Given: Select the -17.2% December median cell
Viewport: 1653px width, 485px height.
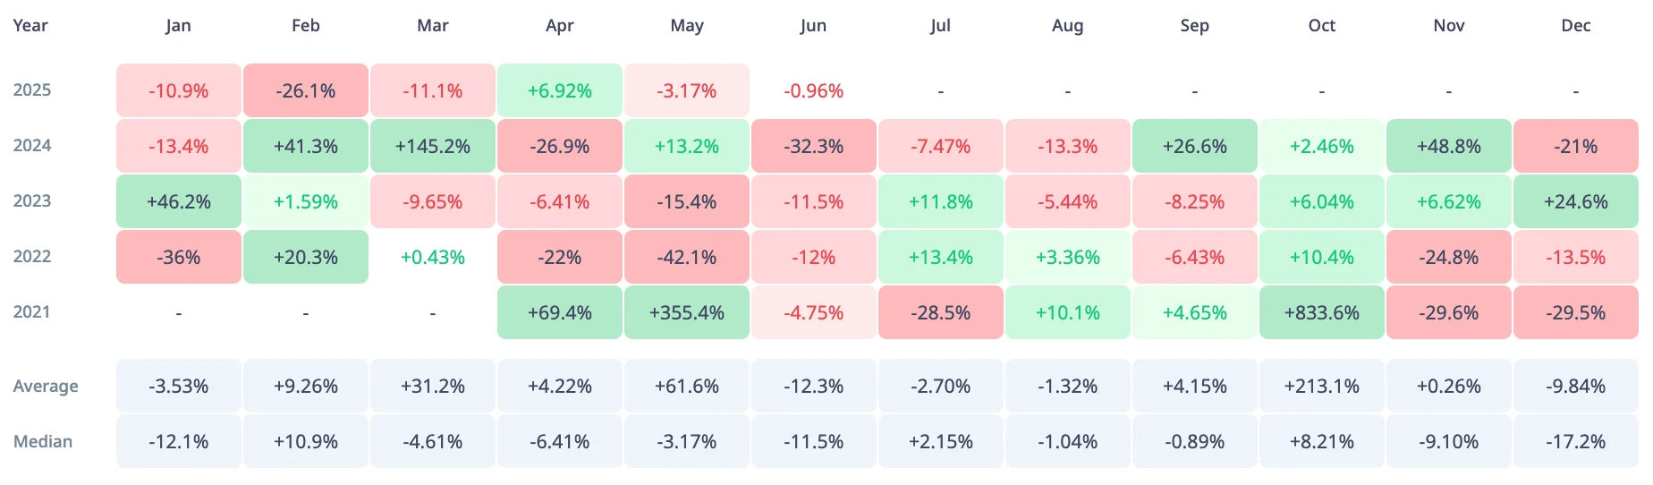Looking at the screenshot, I should click(x=1575, y=442).
